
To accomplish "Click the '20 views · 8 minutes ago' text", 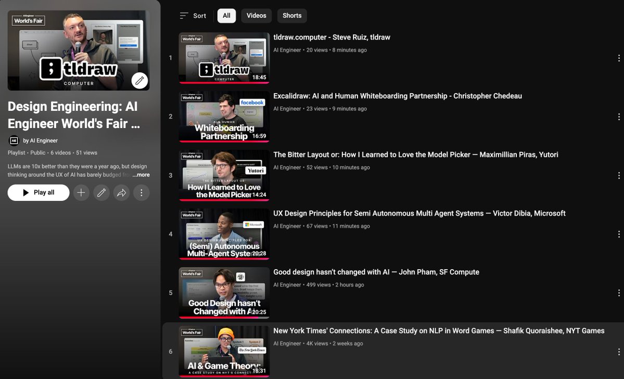I will pyautogui.click(x=337, y=50).
